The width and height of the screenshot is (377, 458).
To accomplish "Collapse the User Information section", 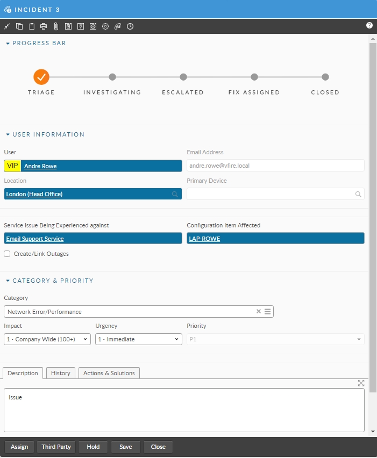I will [x=8, y=134].
